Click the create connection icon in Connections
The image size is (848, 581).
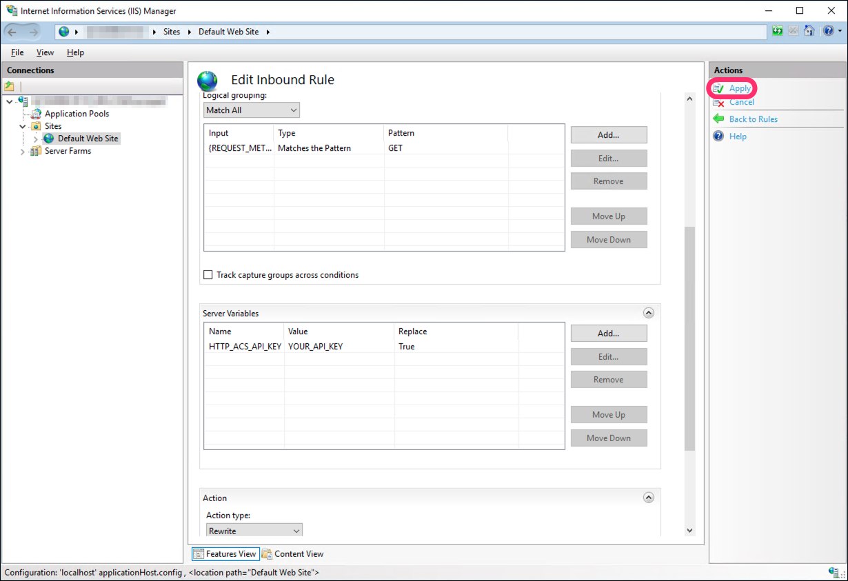(x=10, y=86)
